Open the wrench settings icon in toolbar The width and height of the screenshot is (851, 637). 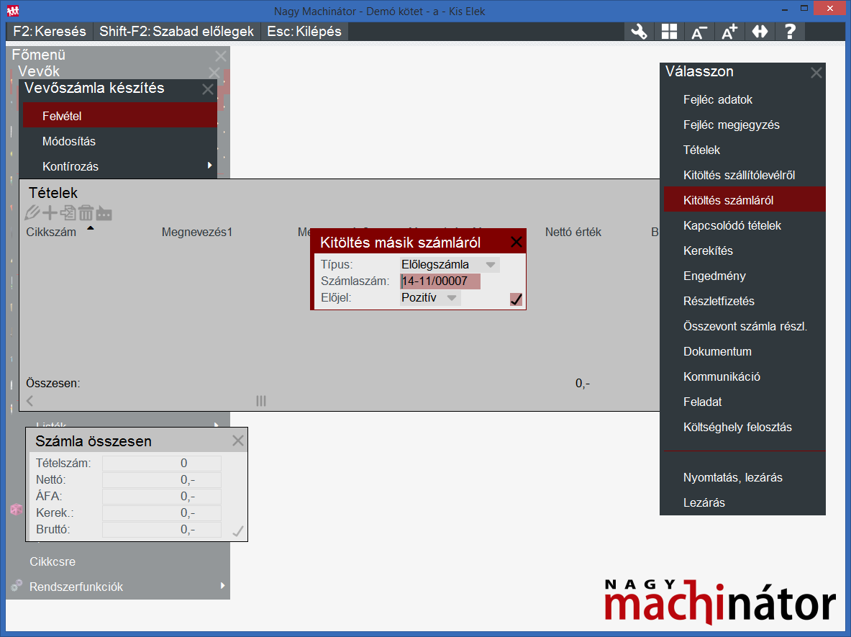(x=639, y=32)
